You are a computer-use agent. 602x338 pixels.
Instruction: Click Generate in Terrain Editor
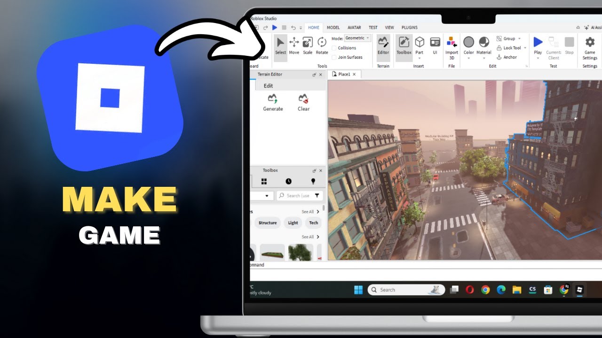[x=273, y=103]
